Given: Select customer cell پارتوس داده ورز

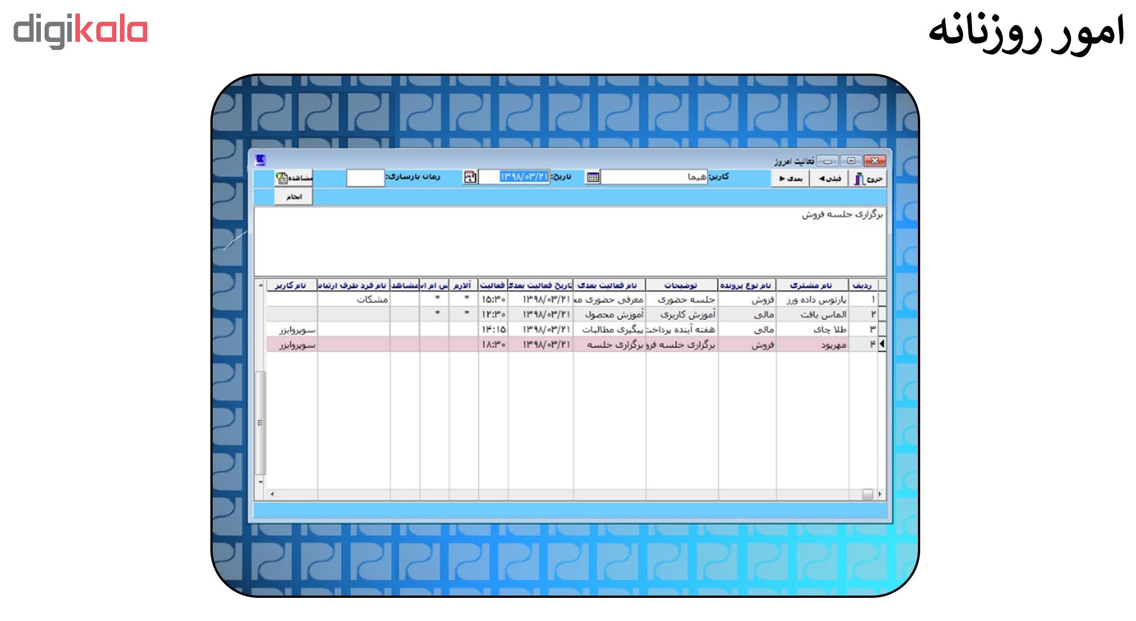Looking at the screenshot, I should (x=812, y=300).
